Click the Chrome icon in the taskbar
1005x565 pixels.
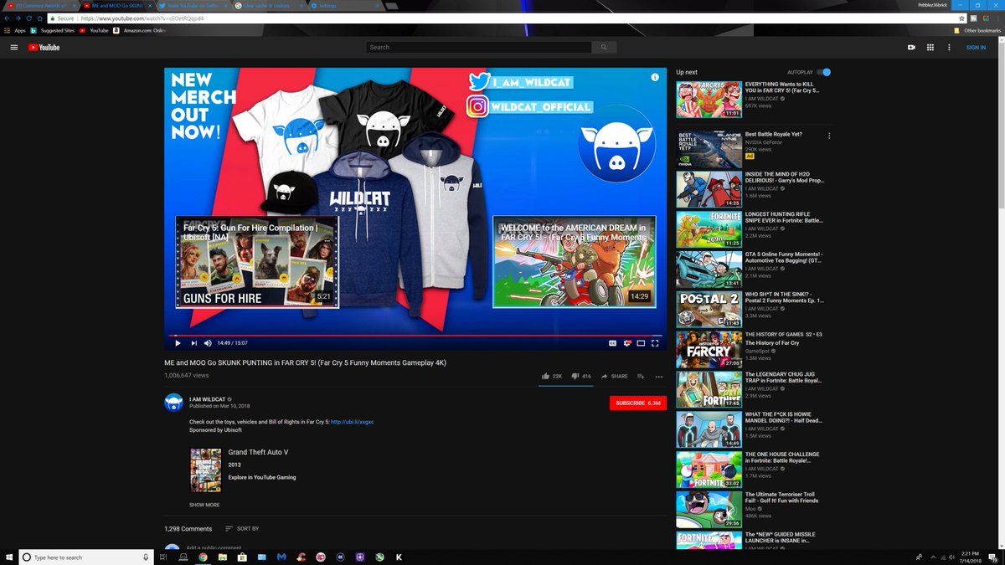tap(204, 557)
